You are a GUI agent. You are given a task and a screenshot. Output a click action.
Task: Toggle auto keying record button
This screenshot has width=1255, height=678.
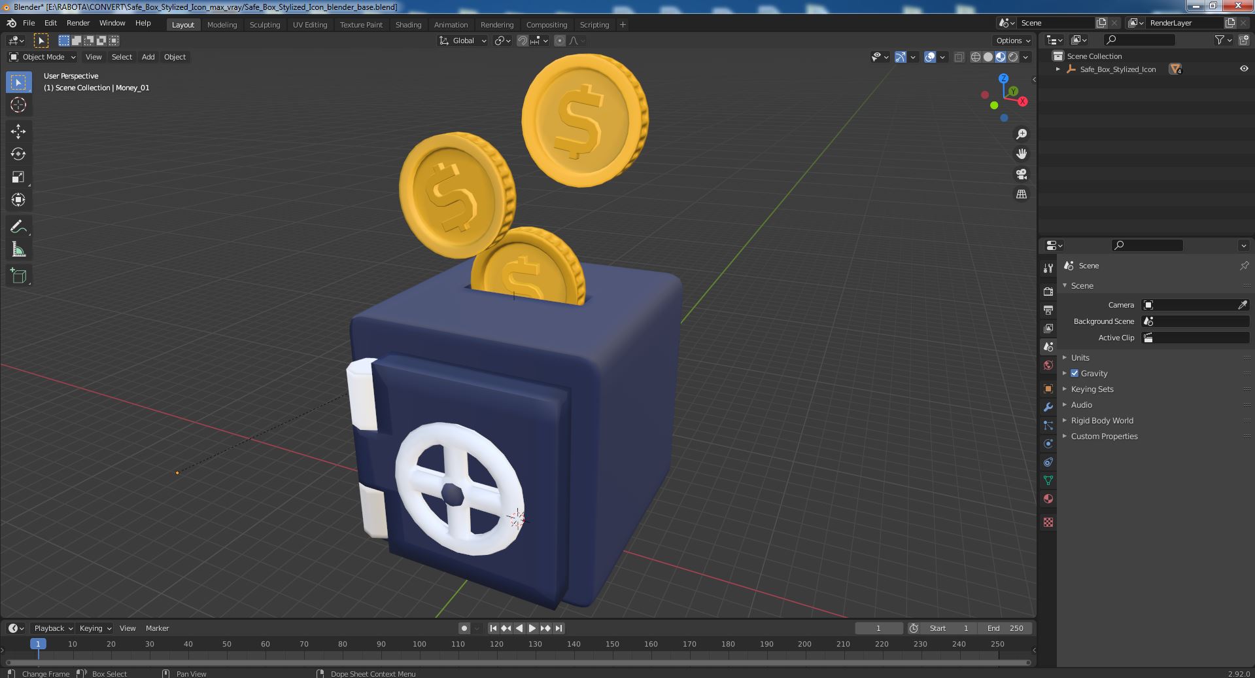coord(464,628)
